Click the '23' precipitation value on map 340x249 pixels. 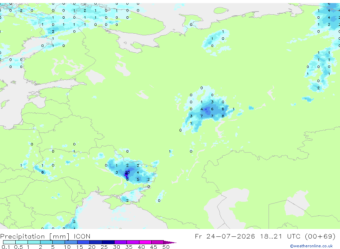(x=127, y=173)
